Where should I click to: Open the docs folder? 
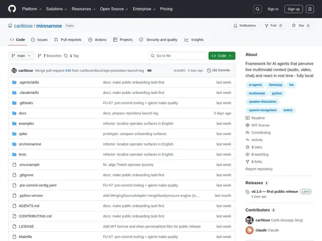[22, 113]
